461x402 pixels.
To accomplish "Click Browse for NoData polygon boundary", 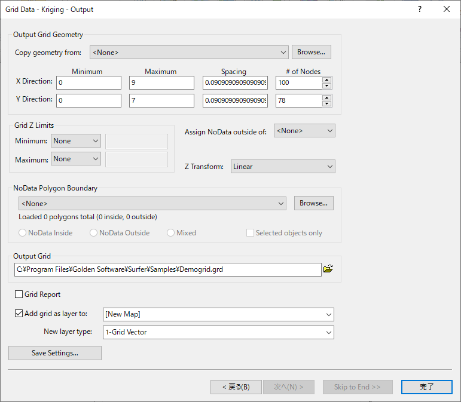I will point(314,203).
